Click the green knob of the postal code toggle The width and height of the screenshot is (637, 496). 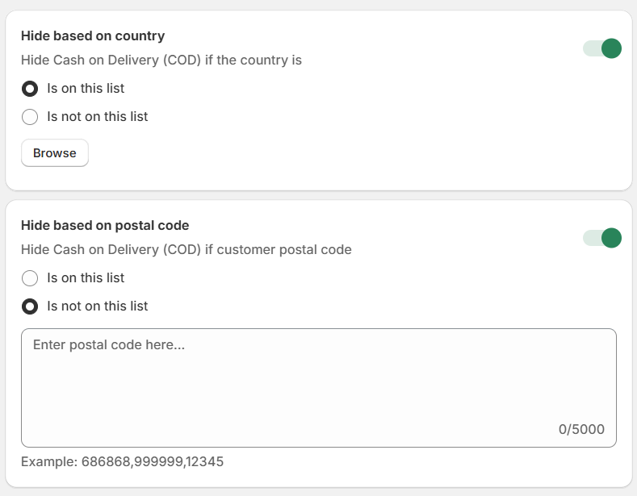611,238
